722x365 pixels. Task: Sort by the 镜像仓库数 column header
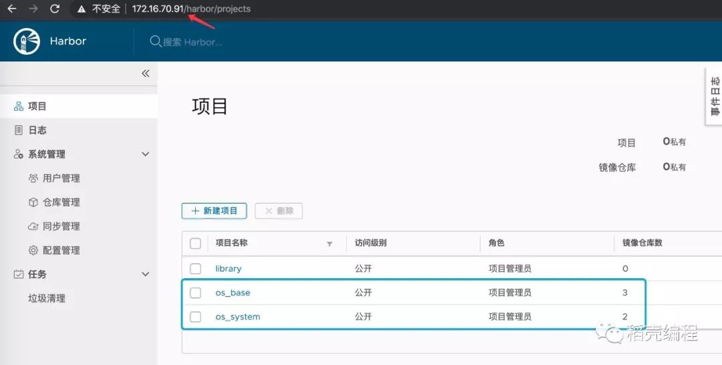pos(642,243)
